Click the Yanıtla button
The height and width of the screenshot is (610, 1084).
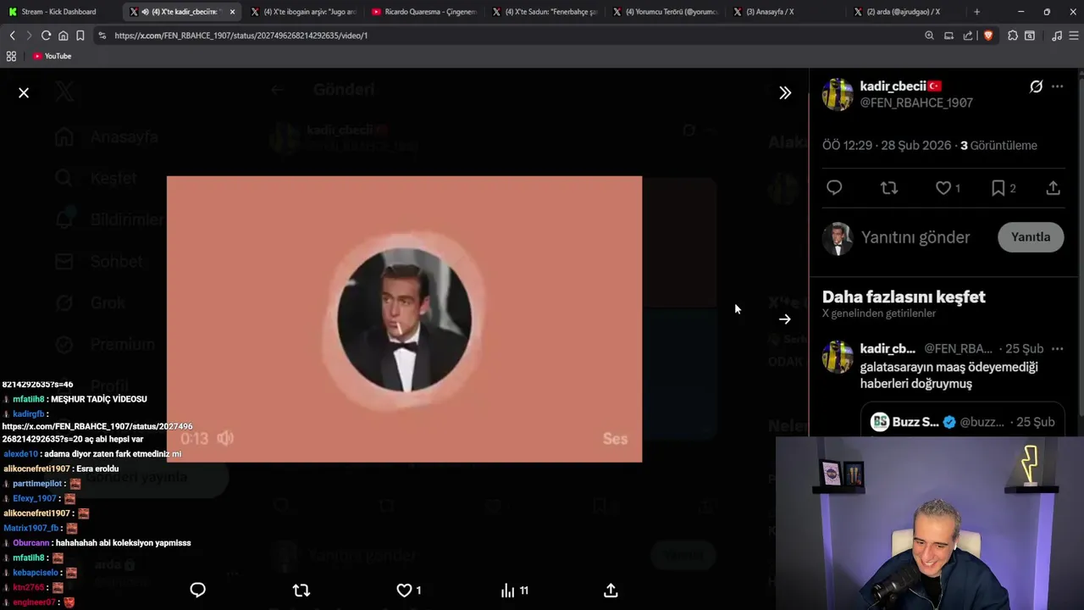pyautogui.click(x=1031, y=237)
